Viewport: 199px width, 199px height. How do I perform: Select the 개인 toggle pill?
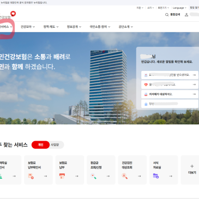coord(40,145)
